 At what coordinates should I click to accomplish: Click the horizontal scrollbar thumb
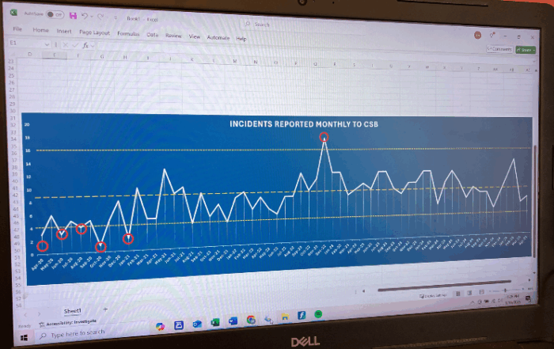pos(444,286)
